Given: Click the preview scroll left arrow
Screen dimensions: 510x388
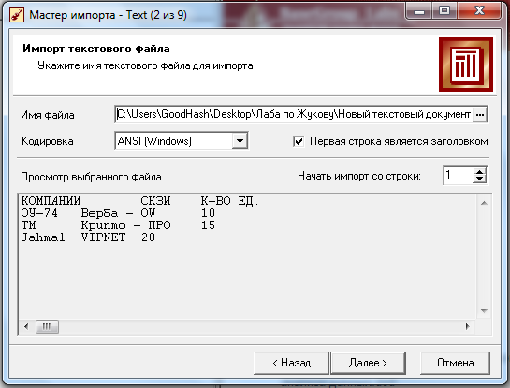Looking at the screenshot, I should [x=26, y=326].
